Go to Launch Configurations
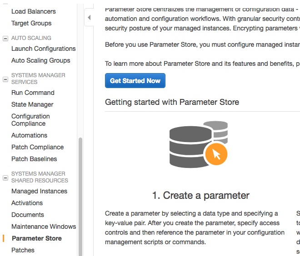 (44, 49)
